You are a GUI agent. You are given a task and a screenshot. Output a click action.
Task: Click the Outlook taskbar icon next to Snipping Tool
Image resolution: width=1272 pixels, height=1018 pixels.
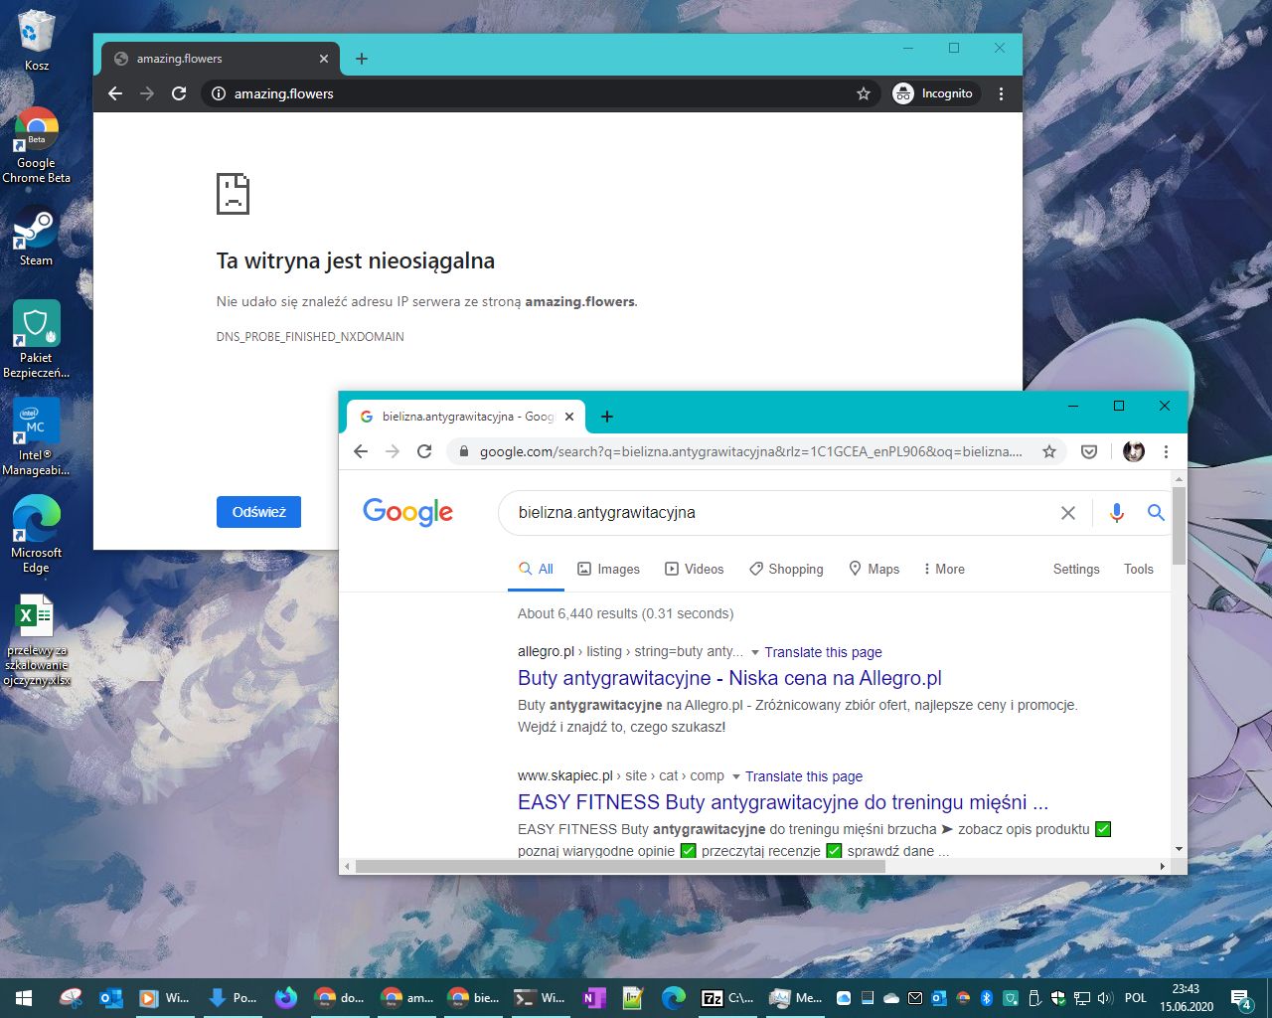(110, 998)
